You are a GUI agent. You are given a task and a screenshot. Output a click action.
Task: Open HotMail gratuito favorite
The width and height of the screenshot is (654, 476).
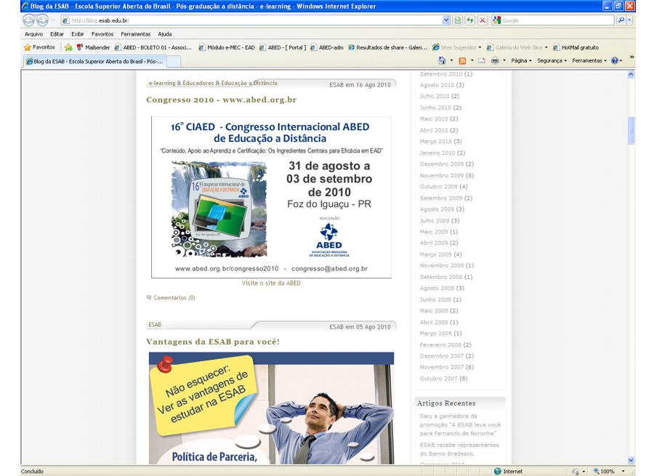[x=576, y=47]
